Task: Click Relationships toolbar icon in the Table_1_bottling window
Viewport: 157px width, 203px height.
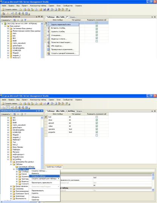Action: point(12,108)
